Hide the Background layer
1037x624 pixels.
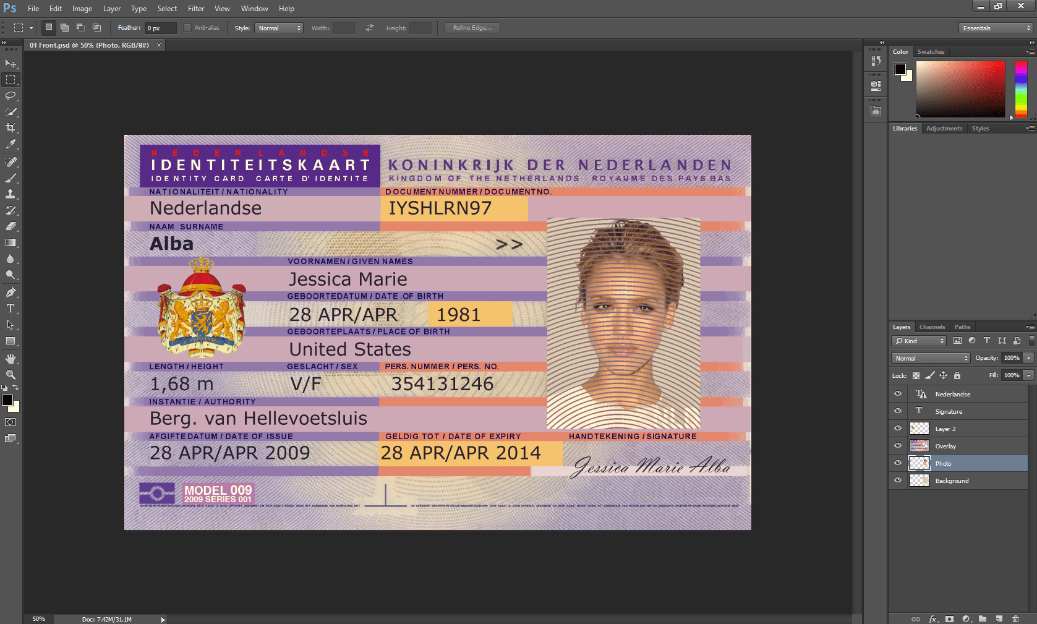click(x=898, y=480)
